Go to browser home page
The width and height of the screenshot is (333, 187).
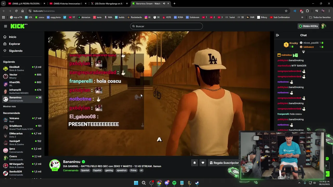(23, 11)
